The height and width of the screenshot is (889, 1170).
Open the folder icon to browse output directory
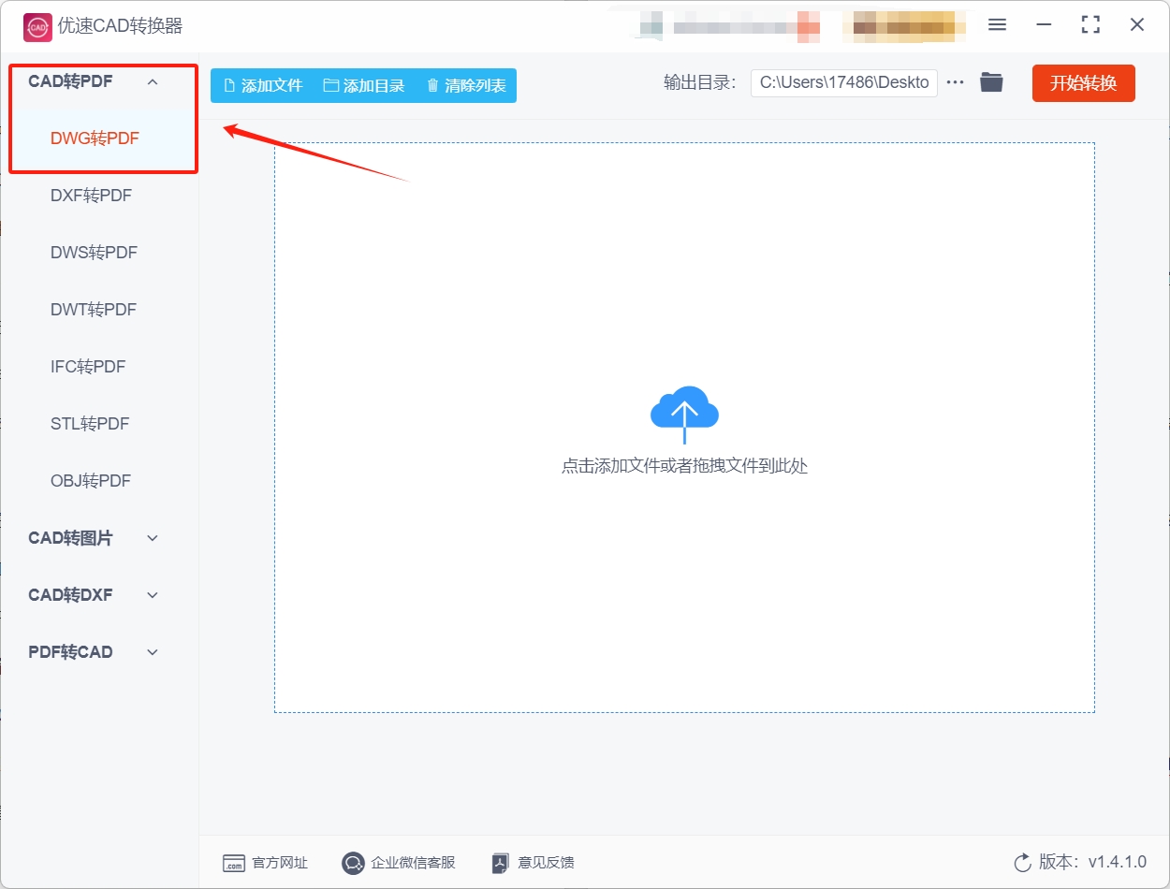tap(991, 82)
